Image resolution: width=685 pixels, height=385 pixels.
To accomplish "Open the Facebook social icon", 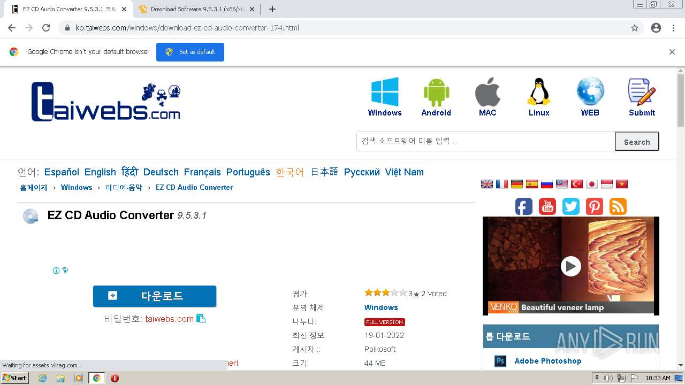I will pos(524,206).
